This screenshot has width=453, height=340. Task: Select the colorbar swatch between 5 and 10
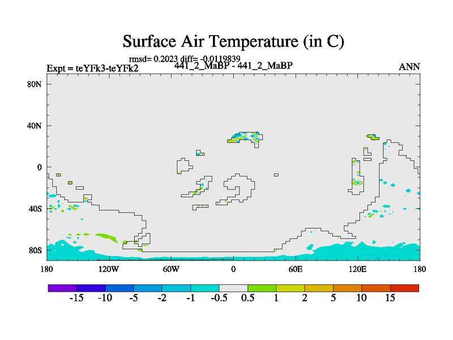[x=347, y=288]
